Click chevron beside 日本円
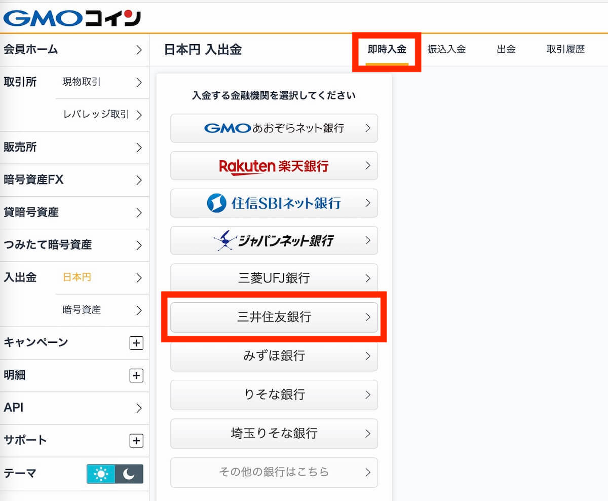 pyautogui.click(x=139, y=278)
